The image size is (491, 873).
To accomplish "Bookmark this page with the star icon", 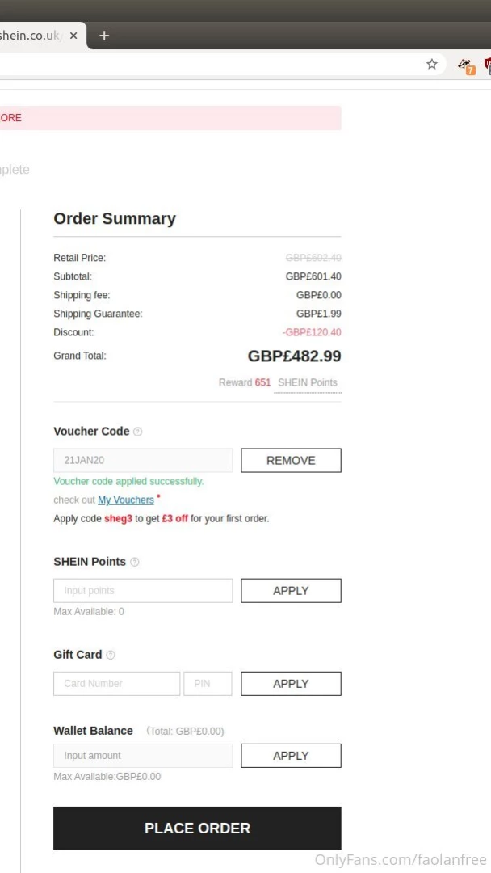I will (432, 65).
